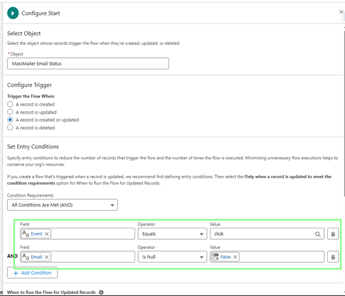Click the 'Trigger the Flow When:' label
Image resolution: width=345 pixels, height=296 pixels.
[31, 96]
